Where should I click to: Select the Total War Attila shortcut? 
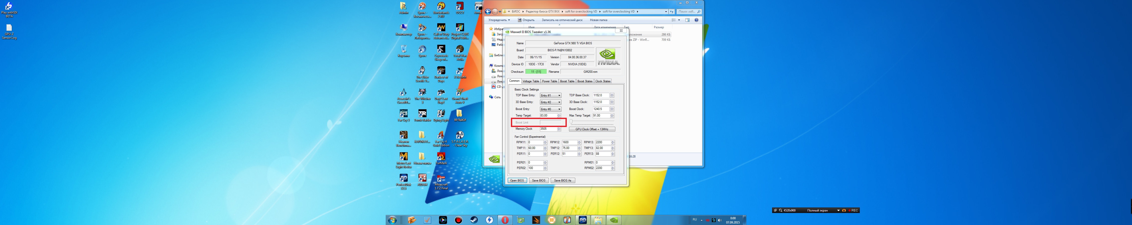pos(460,53)
